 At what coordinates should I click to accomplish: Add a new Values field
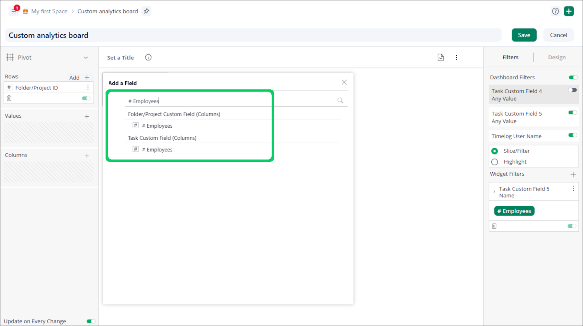click(87, 117)
